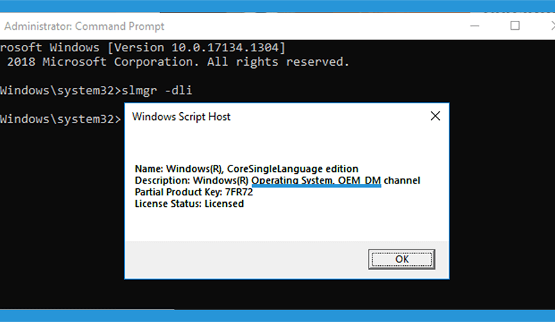Viewport: 555px width, 322px height.
Task: Click OK in the Windows Script Host dialog
Action: tap(402, 259)
